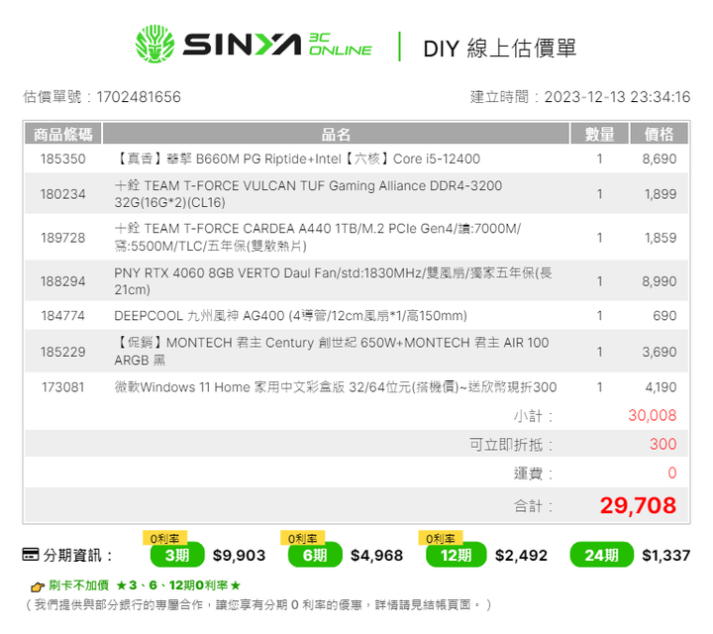The width and height of the screenshot is (713, 634).
Task: Click product code 189728
Action: 63,238
